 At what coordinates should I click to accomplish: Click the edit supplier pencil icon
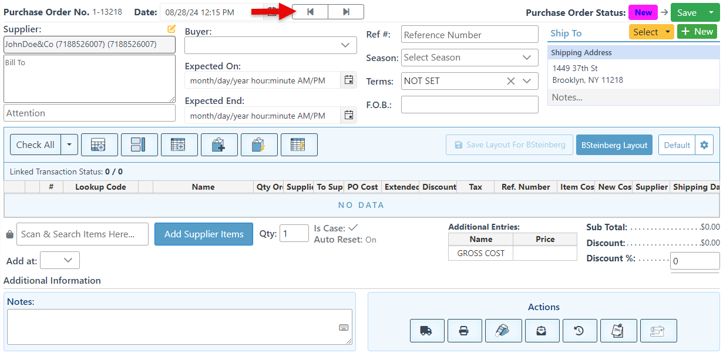pos(171,29)
